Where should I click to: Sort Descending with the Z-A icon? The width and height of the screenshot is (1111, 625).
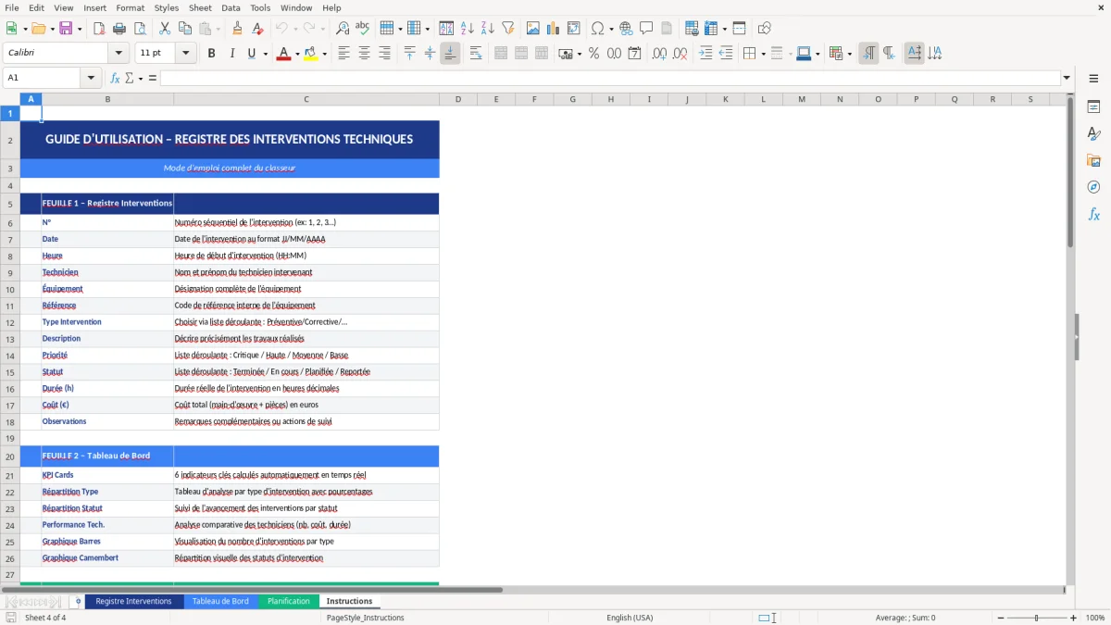[487, 29]
